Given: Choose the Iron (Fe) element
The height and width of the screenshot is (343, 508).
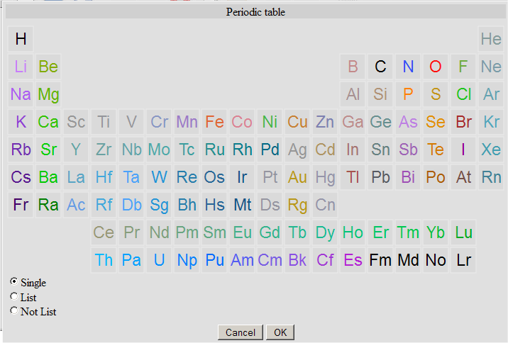Looking at the screenshot, I should pos(214,122).
